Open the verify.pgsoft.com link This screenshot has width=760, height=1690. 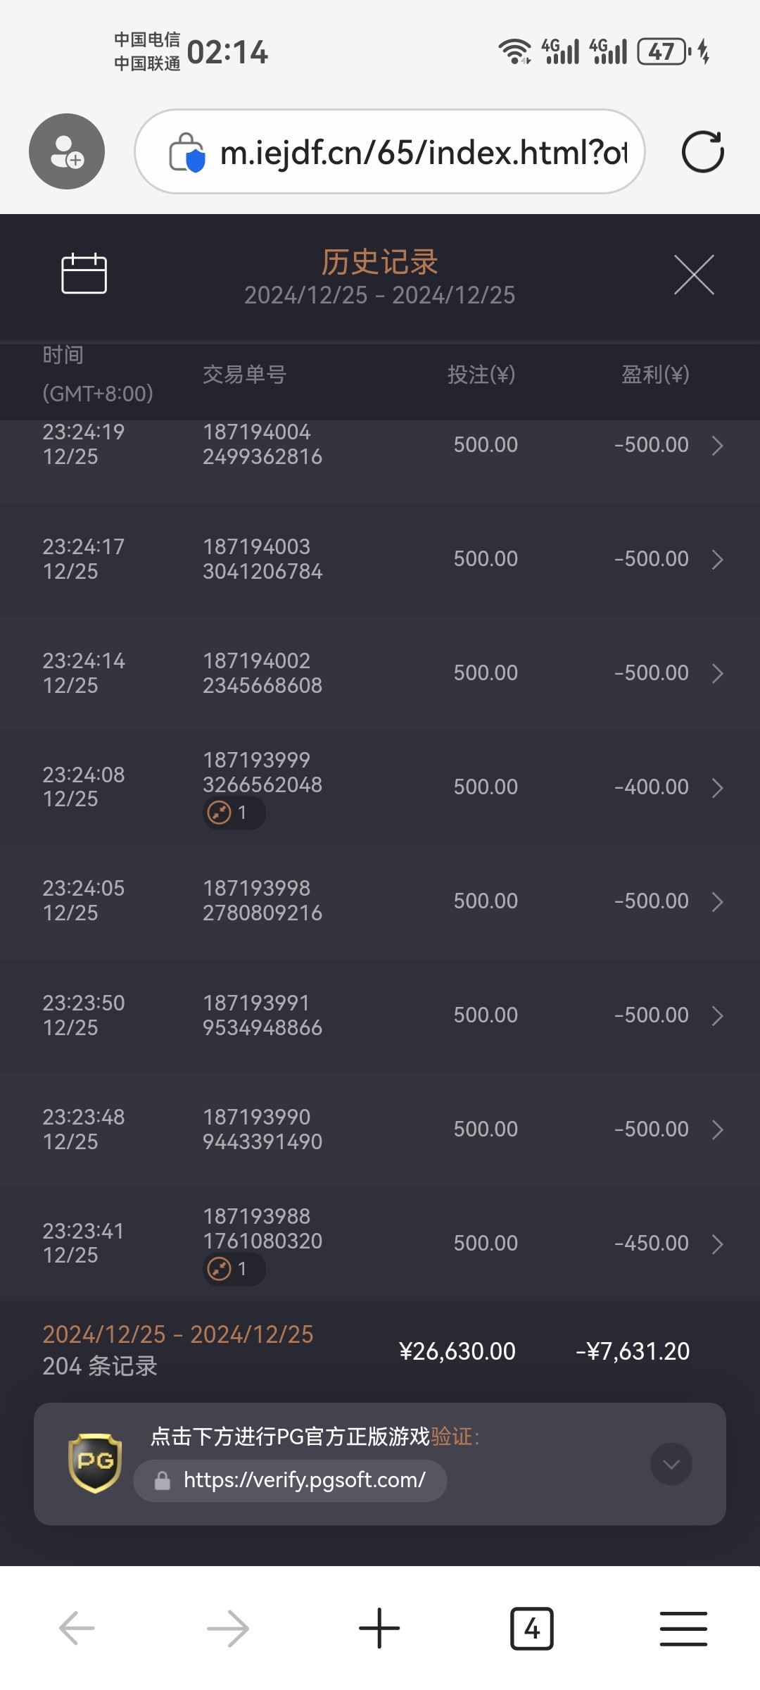click(x=304, y=1480)
